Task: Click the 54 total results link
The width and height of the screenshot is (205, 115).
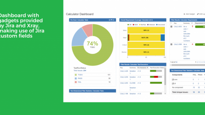Action: pos(176,62)
